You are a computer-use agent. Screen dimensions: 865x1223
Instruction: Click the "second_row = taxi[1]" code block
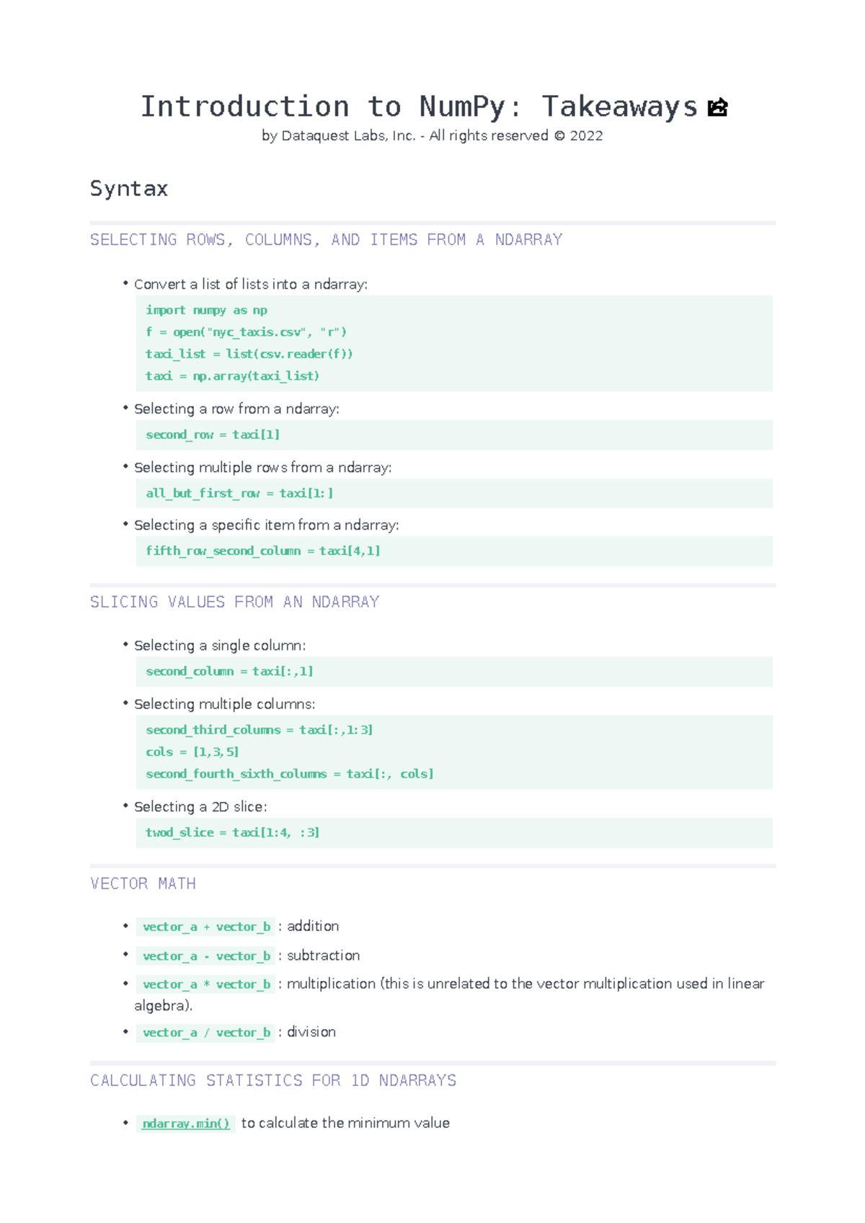[213, 435]
